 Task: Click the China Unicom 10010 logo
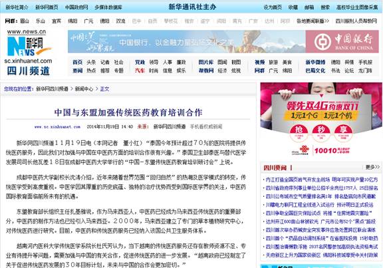point(320,150)
